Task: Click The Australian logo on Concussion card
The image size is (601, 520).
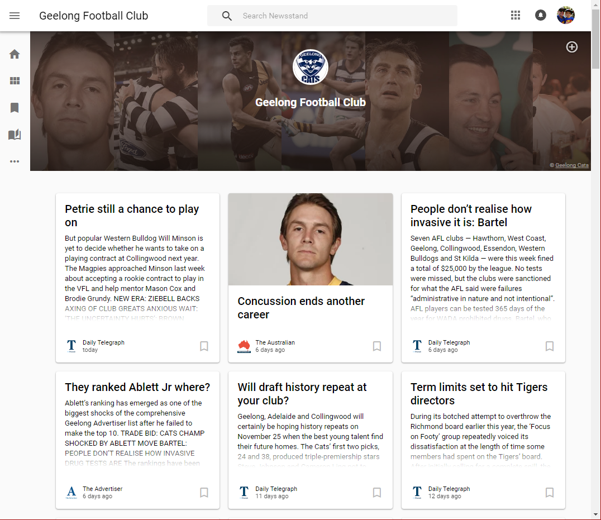Action: tap(244, 346)
